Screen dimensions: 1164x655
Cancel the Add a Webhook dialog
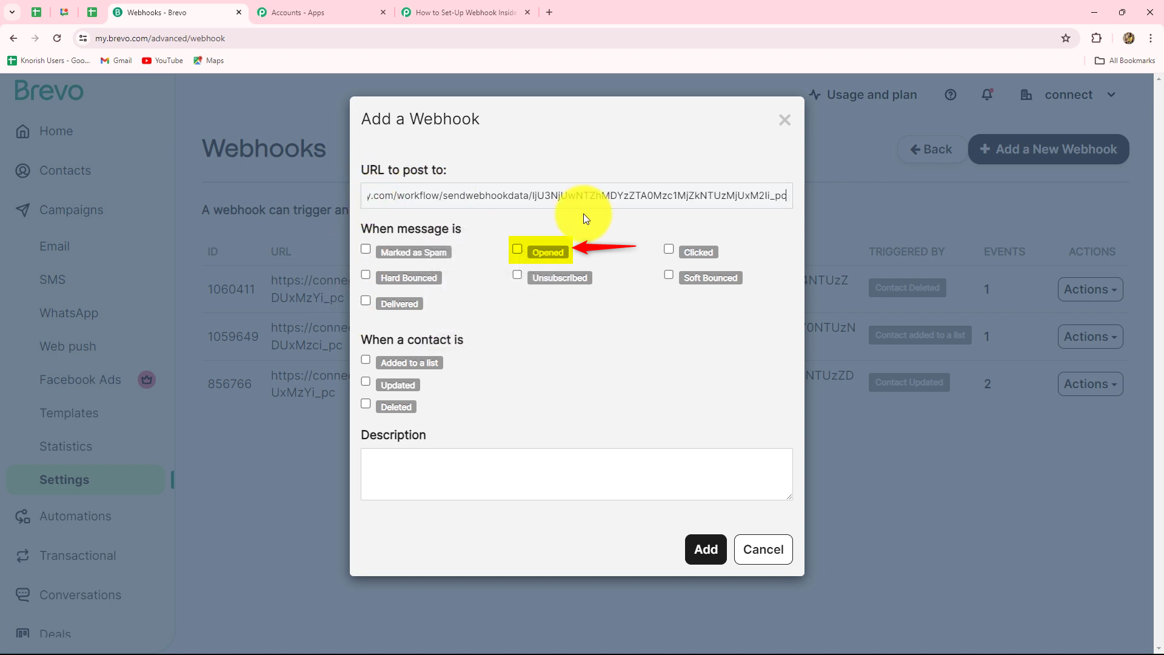coord(763,549)
